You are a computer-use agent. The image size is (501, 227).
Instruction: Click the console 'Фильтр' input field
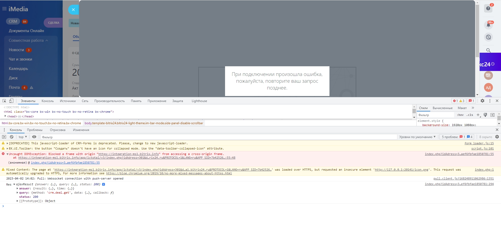point(218,137)
